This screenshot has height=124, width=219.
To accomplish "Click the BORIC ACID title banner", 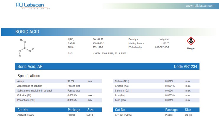I will (x=27, y=32).
